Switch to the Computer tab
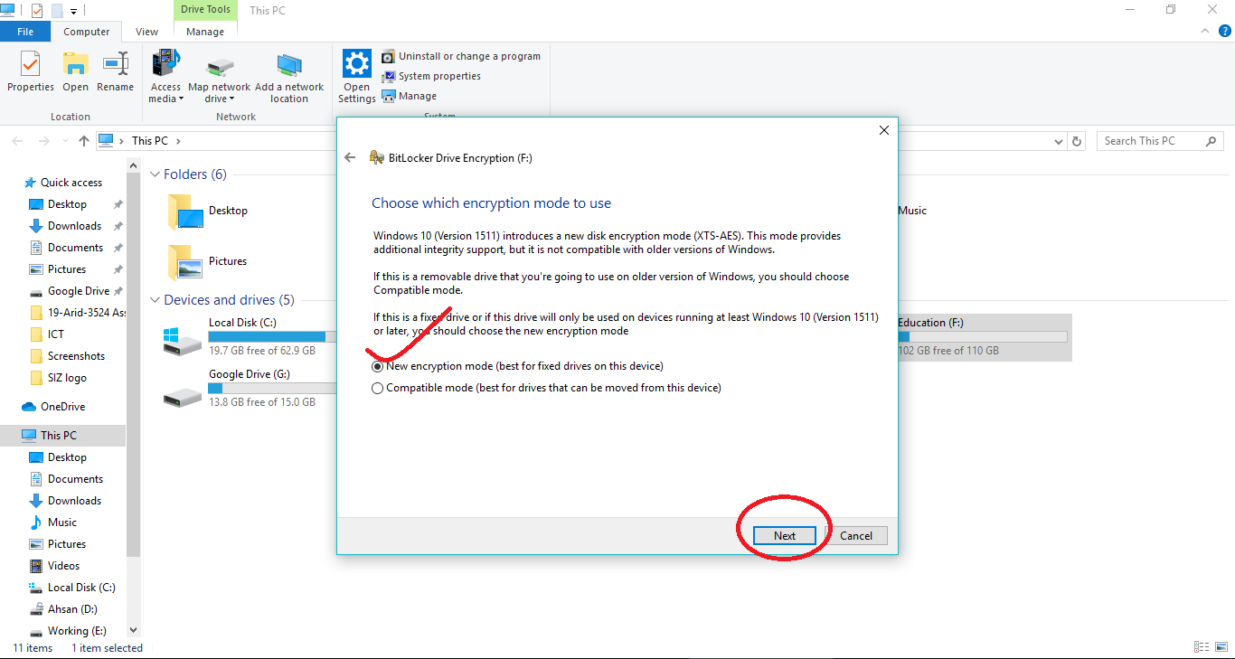Image resolution: width=1235 pixels, height=659 pixels. pyautogui.click(x=87, y=32)
